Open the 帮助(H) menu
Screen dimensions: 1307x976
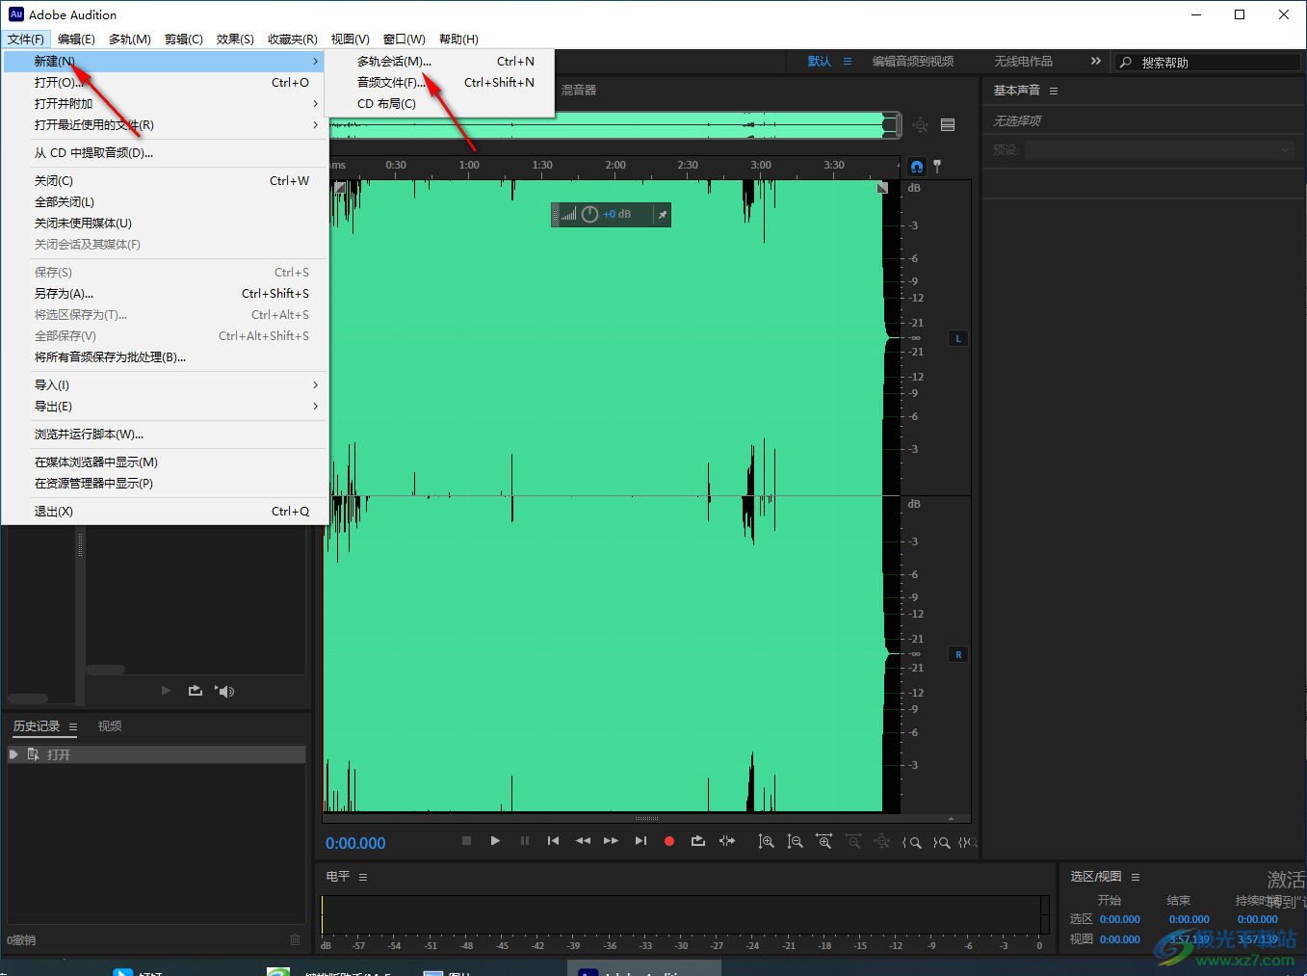[458, 39]
